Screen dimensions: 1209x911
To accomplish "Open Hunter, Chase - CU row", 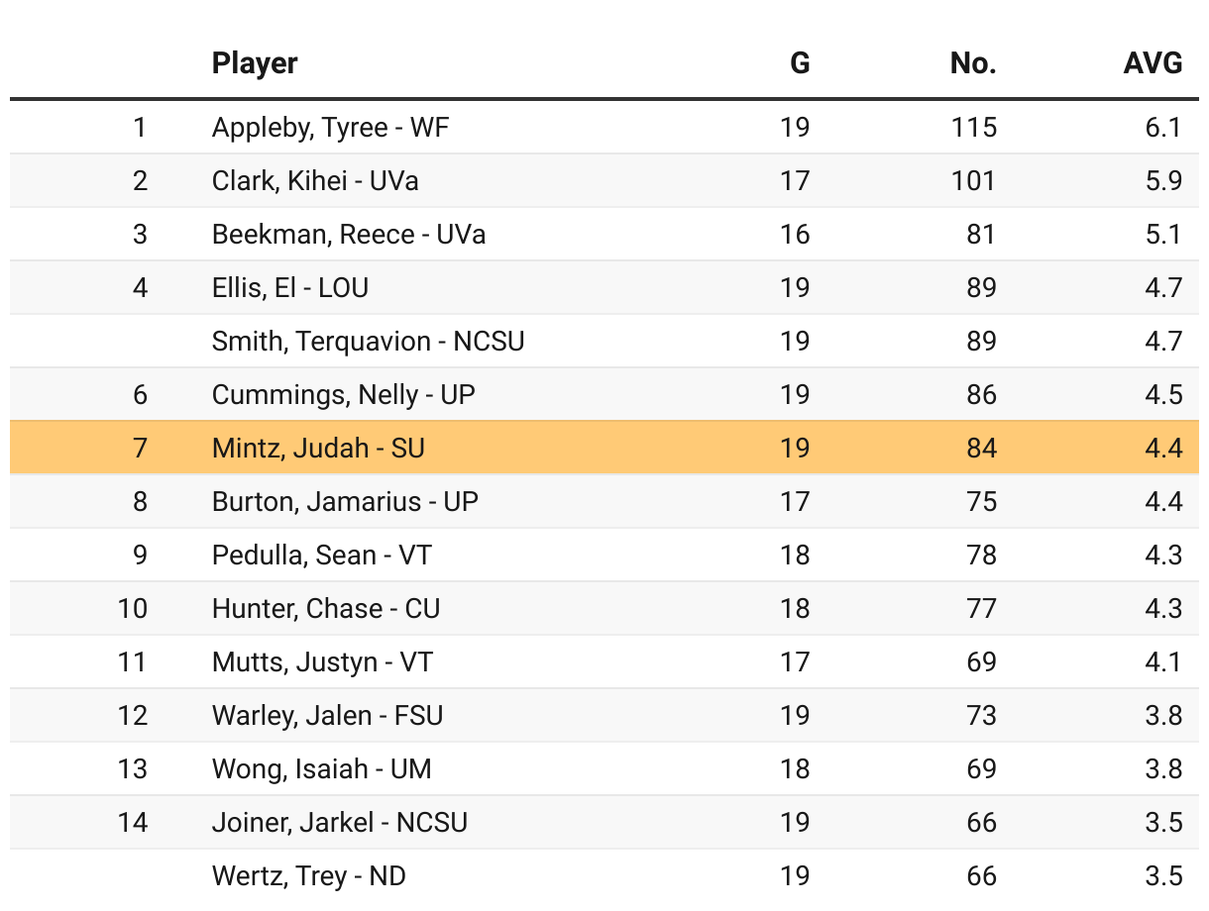I will (325, 608).
